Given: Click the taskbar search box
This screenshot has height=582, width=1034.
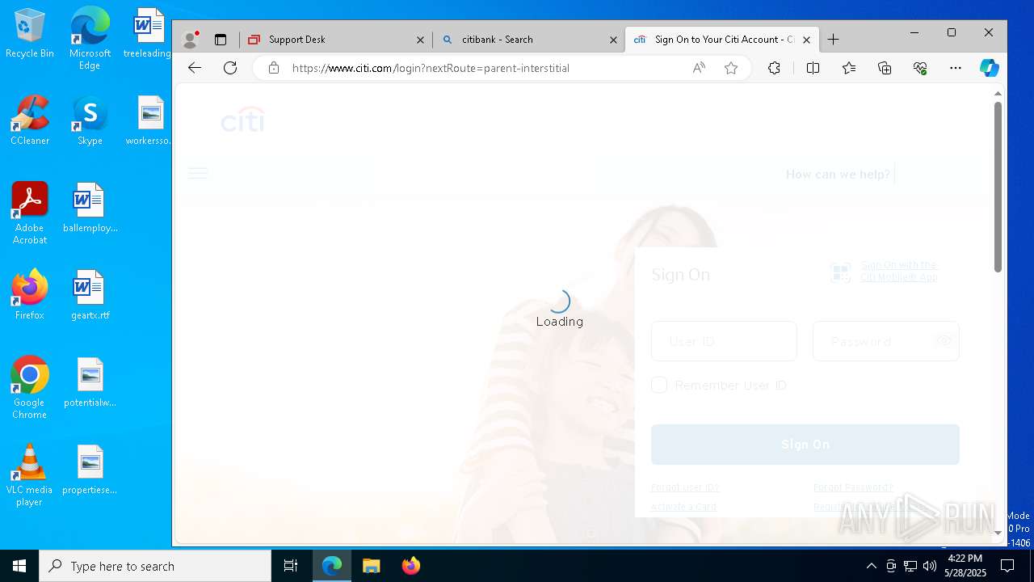Looking at the screenshot, I should [x=155, y=566].
